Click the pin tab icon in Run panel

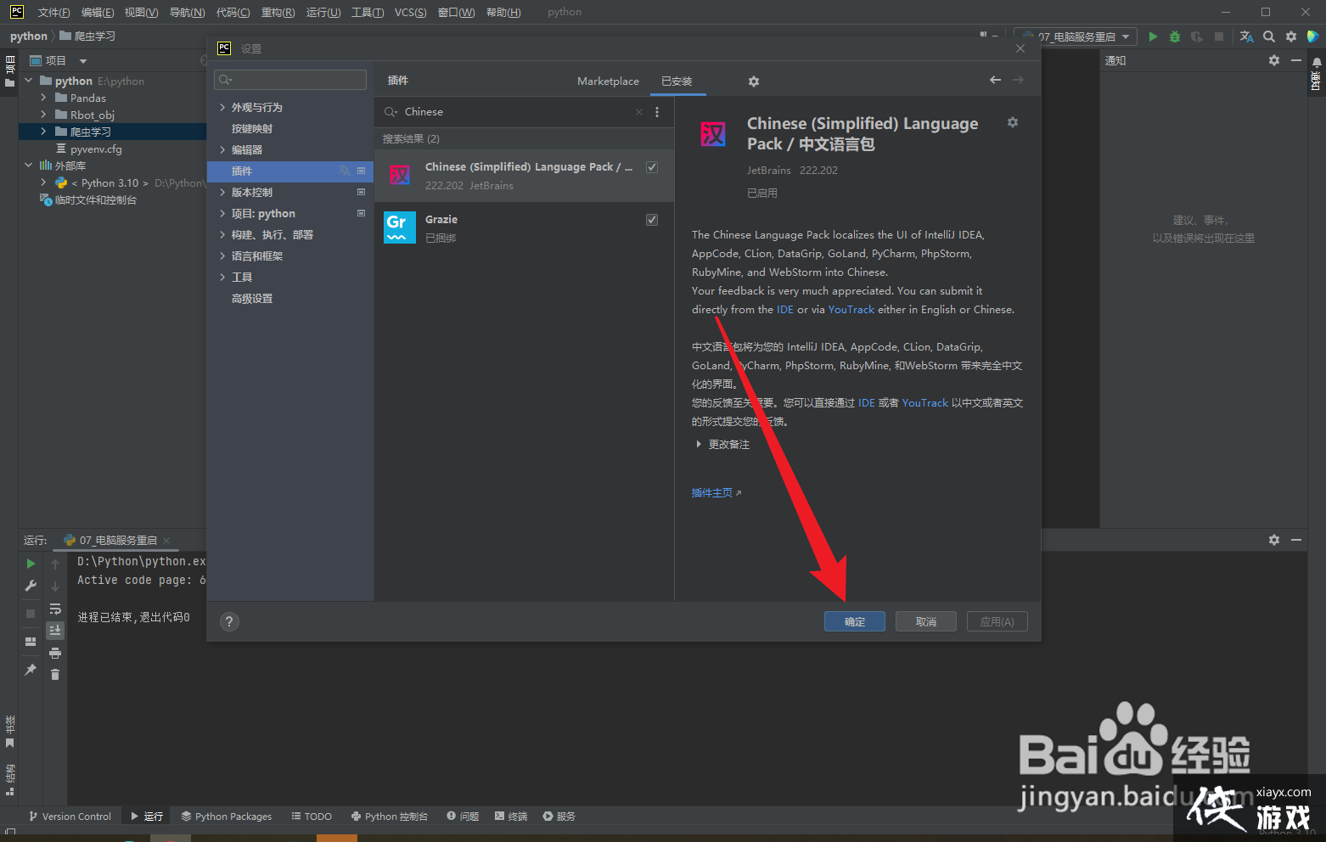point(31,670)
